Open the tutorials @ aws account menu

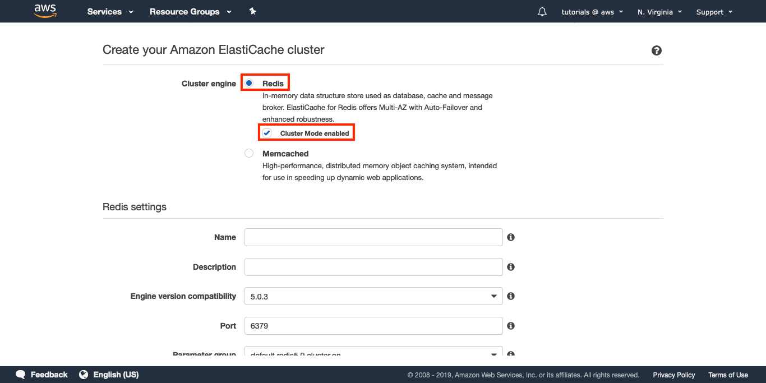pyautogui.click(x=592, y=12)
